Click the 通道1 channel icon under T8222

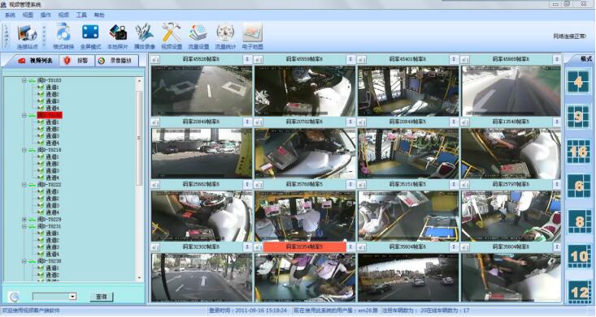point(41,191)
